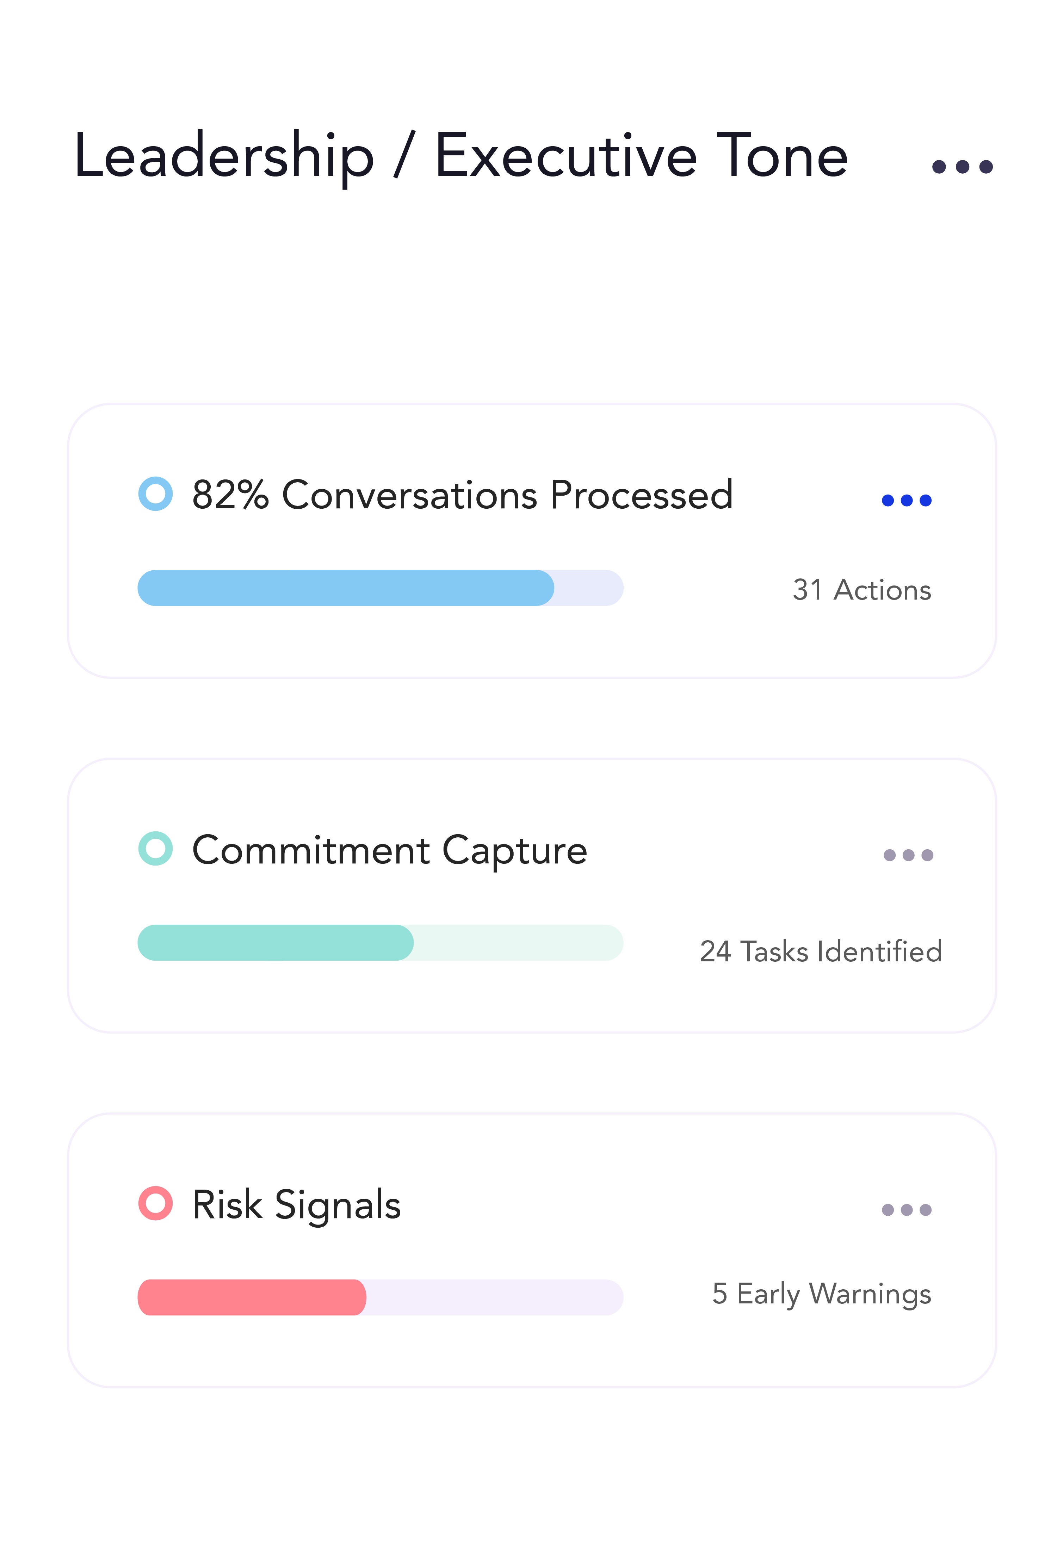1051x1550 pixels.
Task: Select the Commitment Capture title
Action: pos(389,850)
